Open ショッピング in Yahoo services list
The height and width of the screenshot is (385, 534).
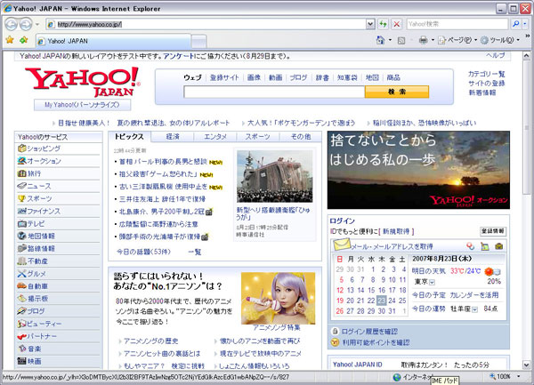(43, 148)
